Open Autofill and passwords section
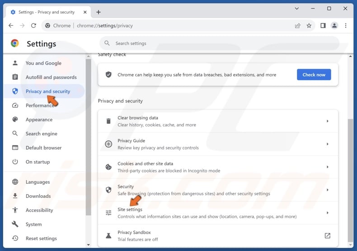The width and height of the screenshot is (357, 251). coord(44,77)
